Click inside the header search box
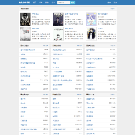The width and height of the screenshot is (135, 135). (x=63, y=3)
